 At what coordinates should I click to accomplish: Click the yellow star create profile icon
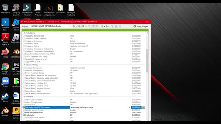(x=86, y=26)
